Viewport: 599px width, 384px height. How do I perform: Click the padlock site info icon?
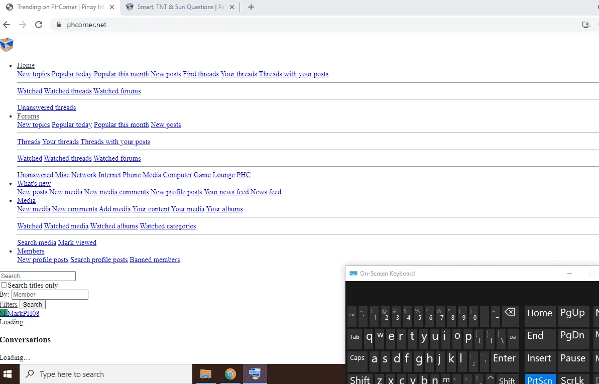(58, 25)
